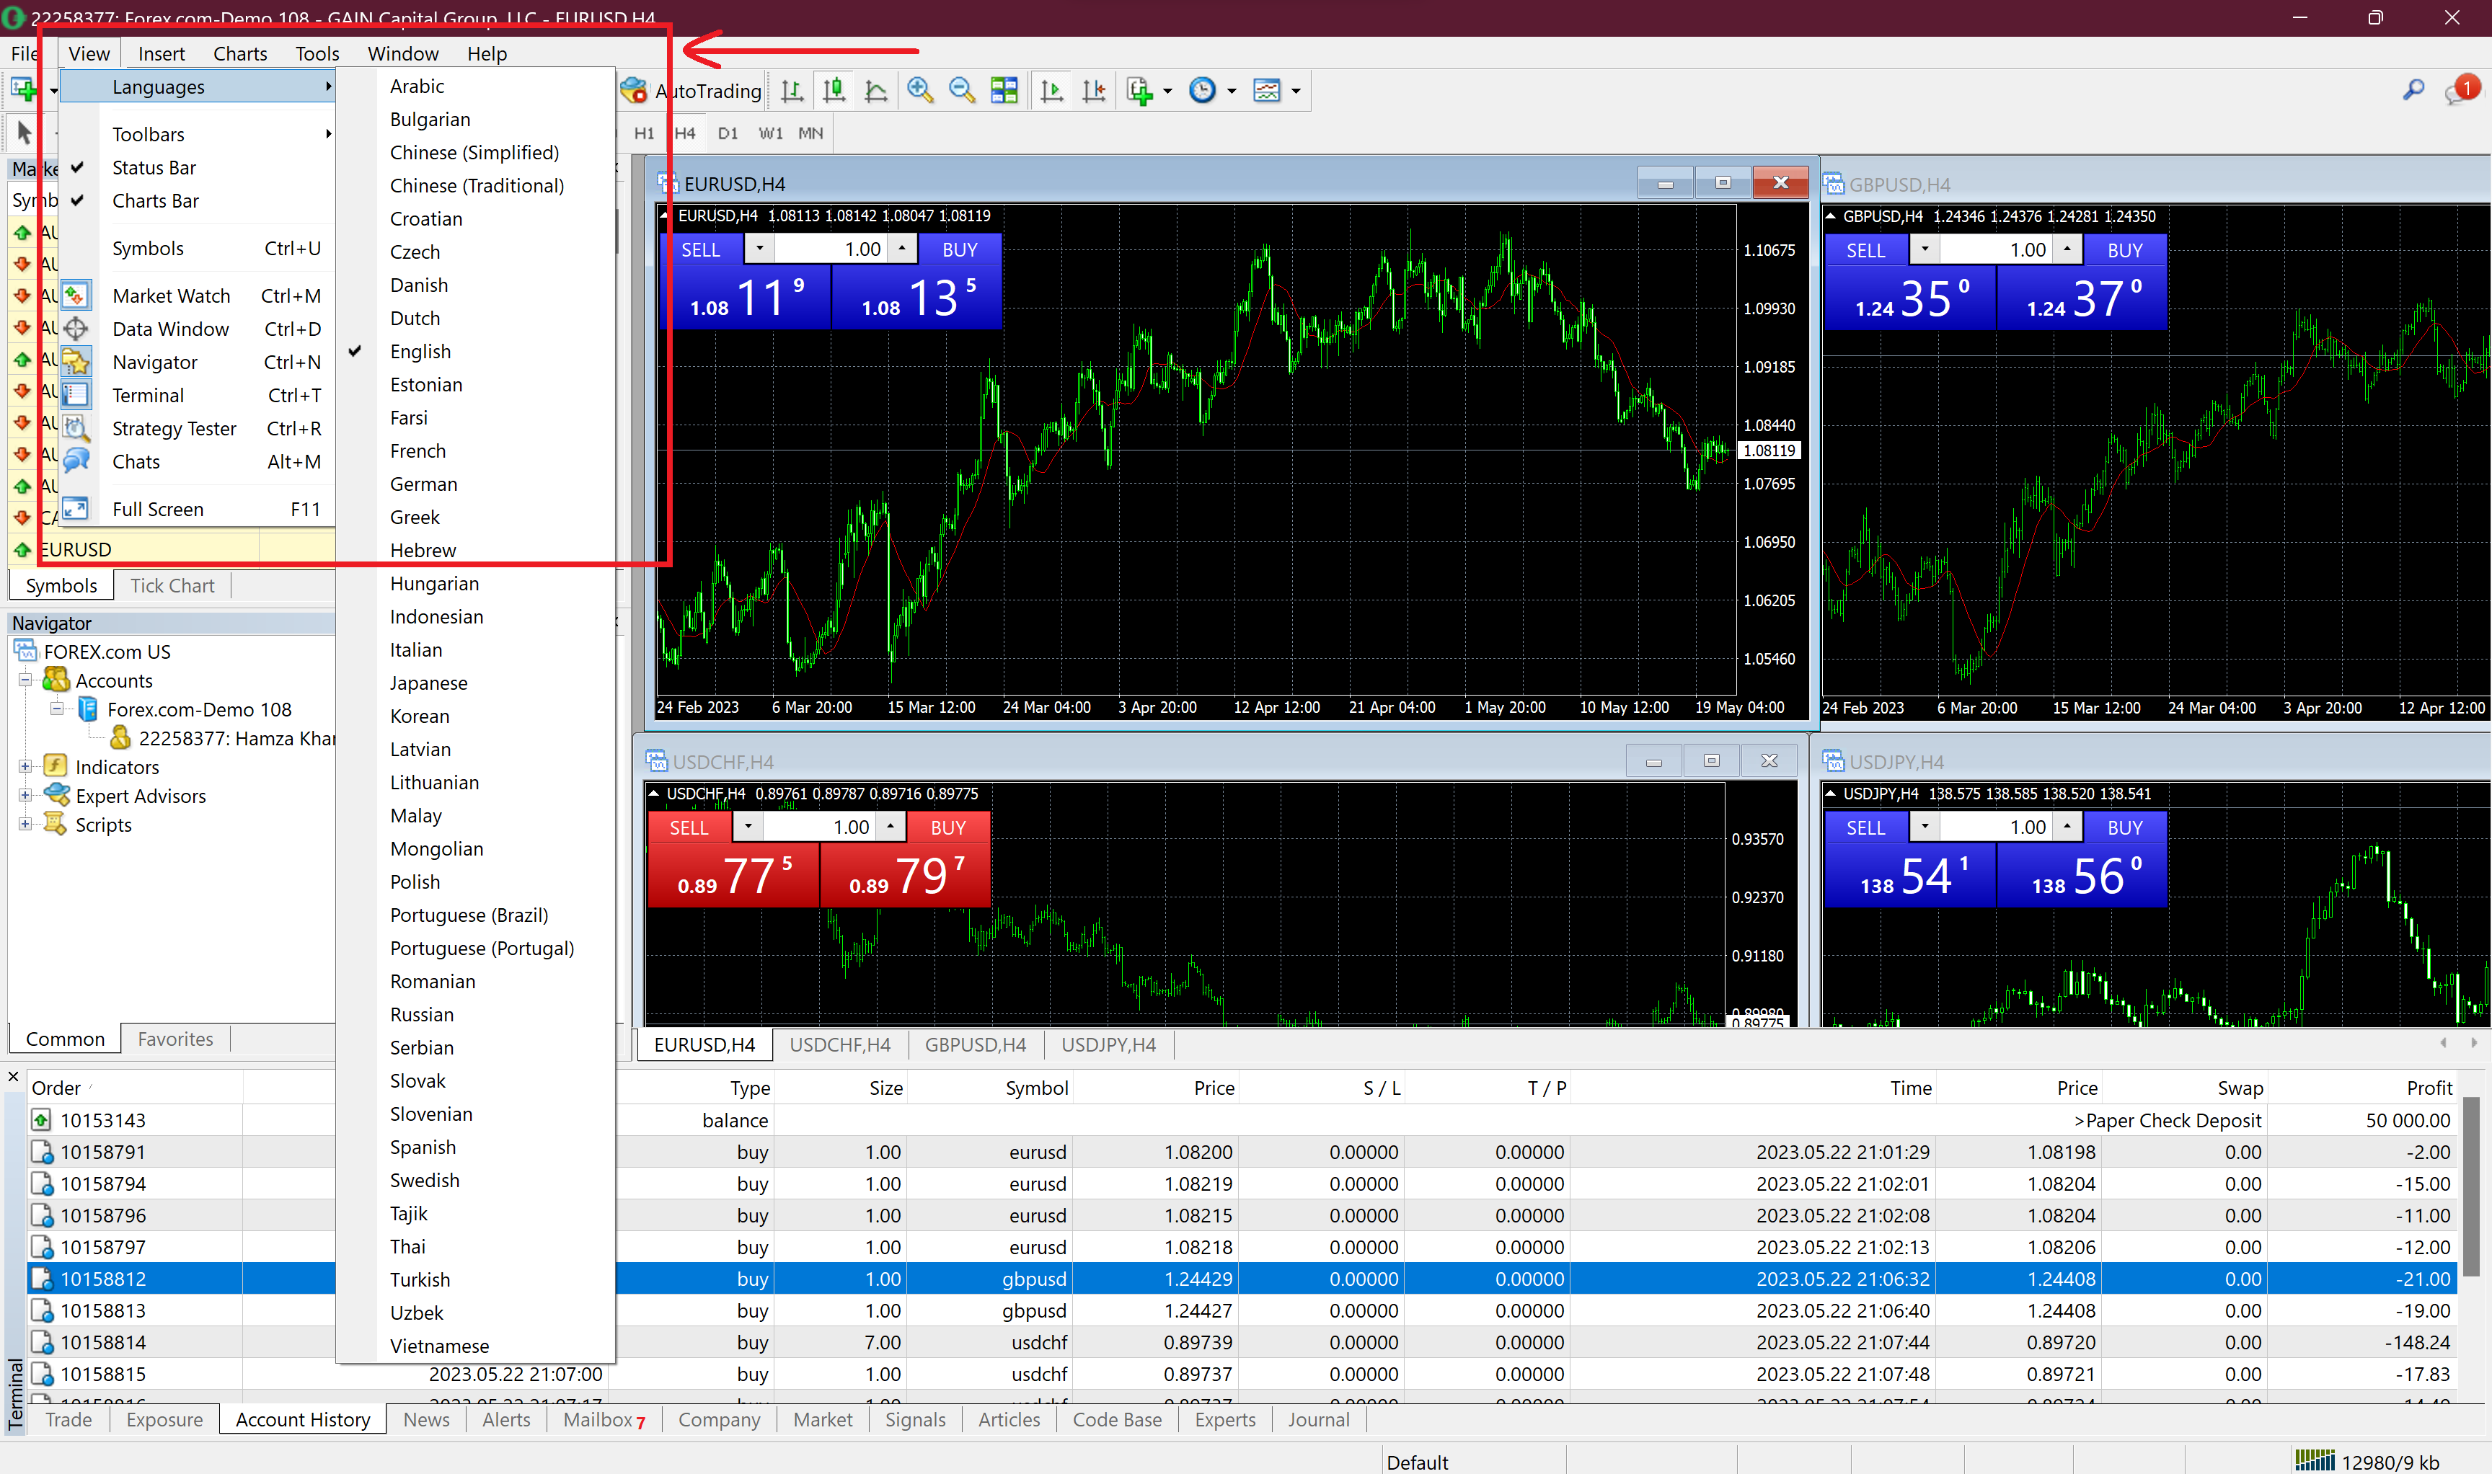Switch to the Journal terminal tab
The width and height of the screenshot is (2492, 1474).
[1317, 1419]
